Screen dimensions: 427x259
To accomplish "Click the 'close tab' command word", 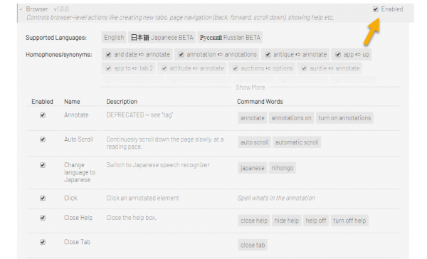I will (253, 245).
